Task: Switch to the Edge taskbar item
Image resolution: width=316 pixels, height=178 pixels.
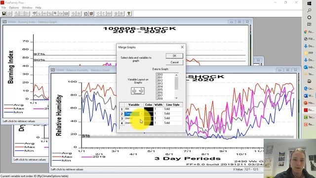Action: pyautogui.click(x=309, y=89)
